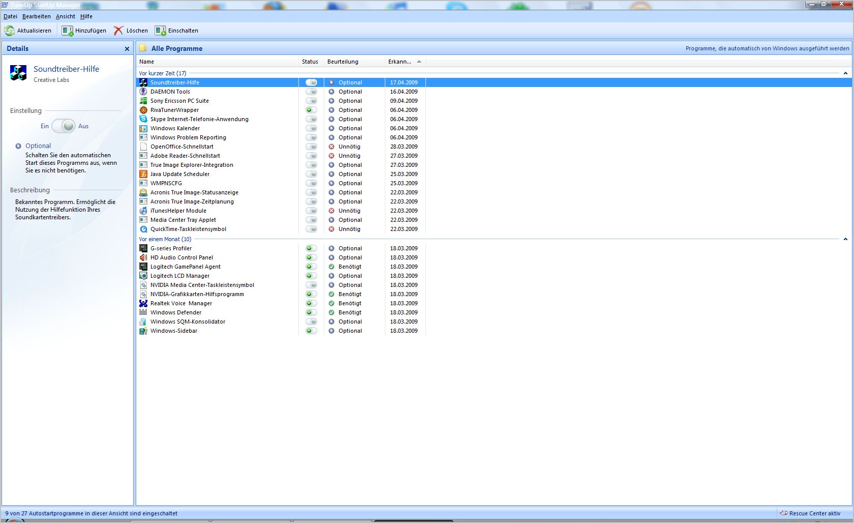Toggle the Media Center Tray Applet switch

311,220
